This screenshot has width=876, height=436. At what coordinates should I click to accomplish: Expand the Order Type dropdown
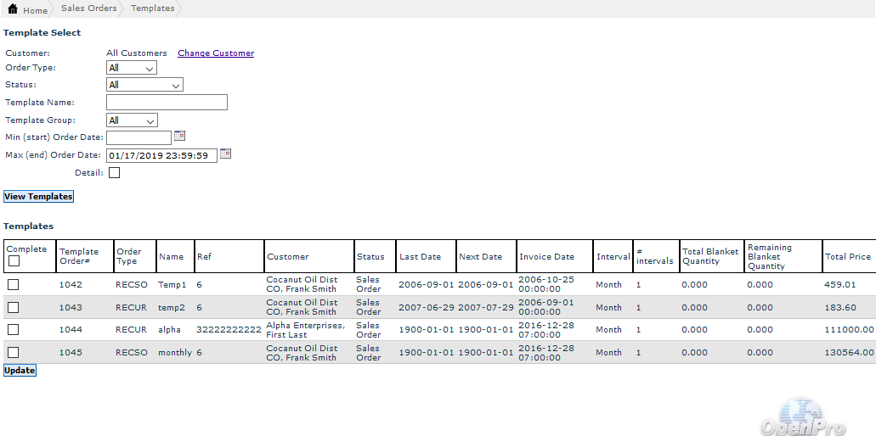(x=132, y=68)
